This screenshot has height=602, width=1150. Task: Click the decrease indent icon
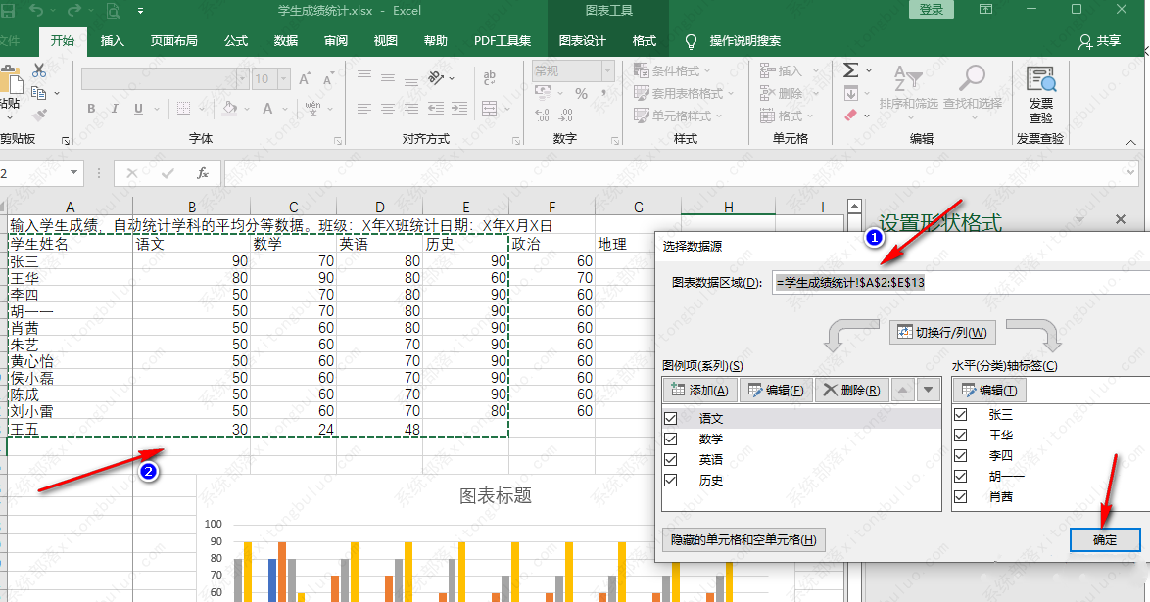pyautogui.click(x=436, y=109)
